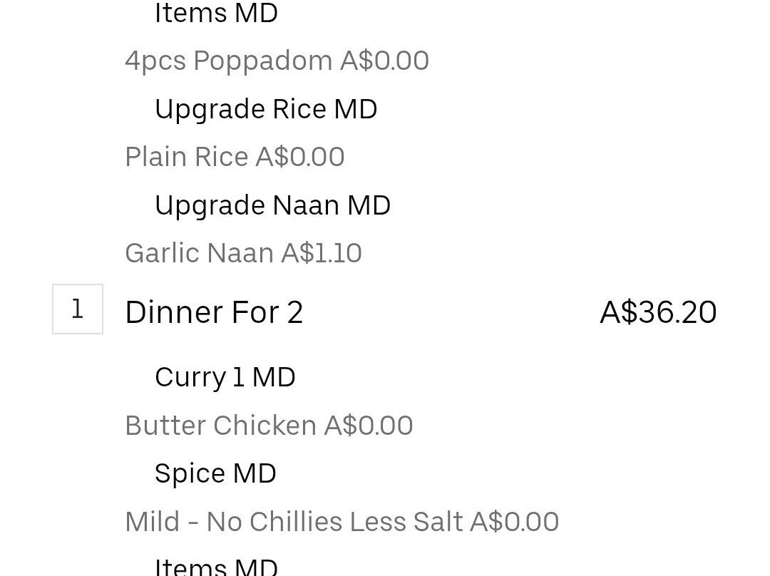
Task: Click the 4pcs Poppadom A$0.00 line
Action: click(x=277, y=61)
